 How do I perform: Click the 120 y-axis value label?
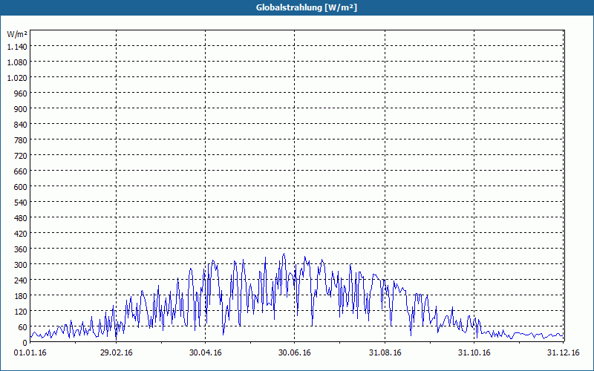coord(21,312)
